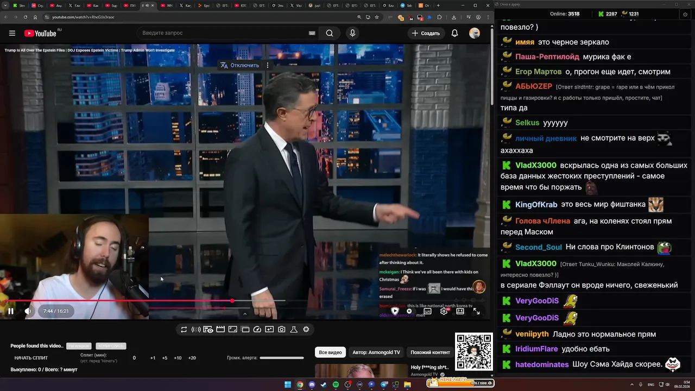Click the browser address bar URL
The height and width of the screenshot is (391, 695).
click(x=83, y=17)
